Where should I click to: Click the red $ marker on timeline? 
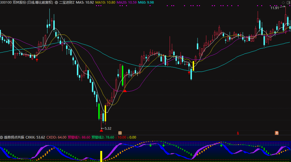click(238, 133)
